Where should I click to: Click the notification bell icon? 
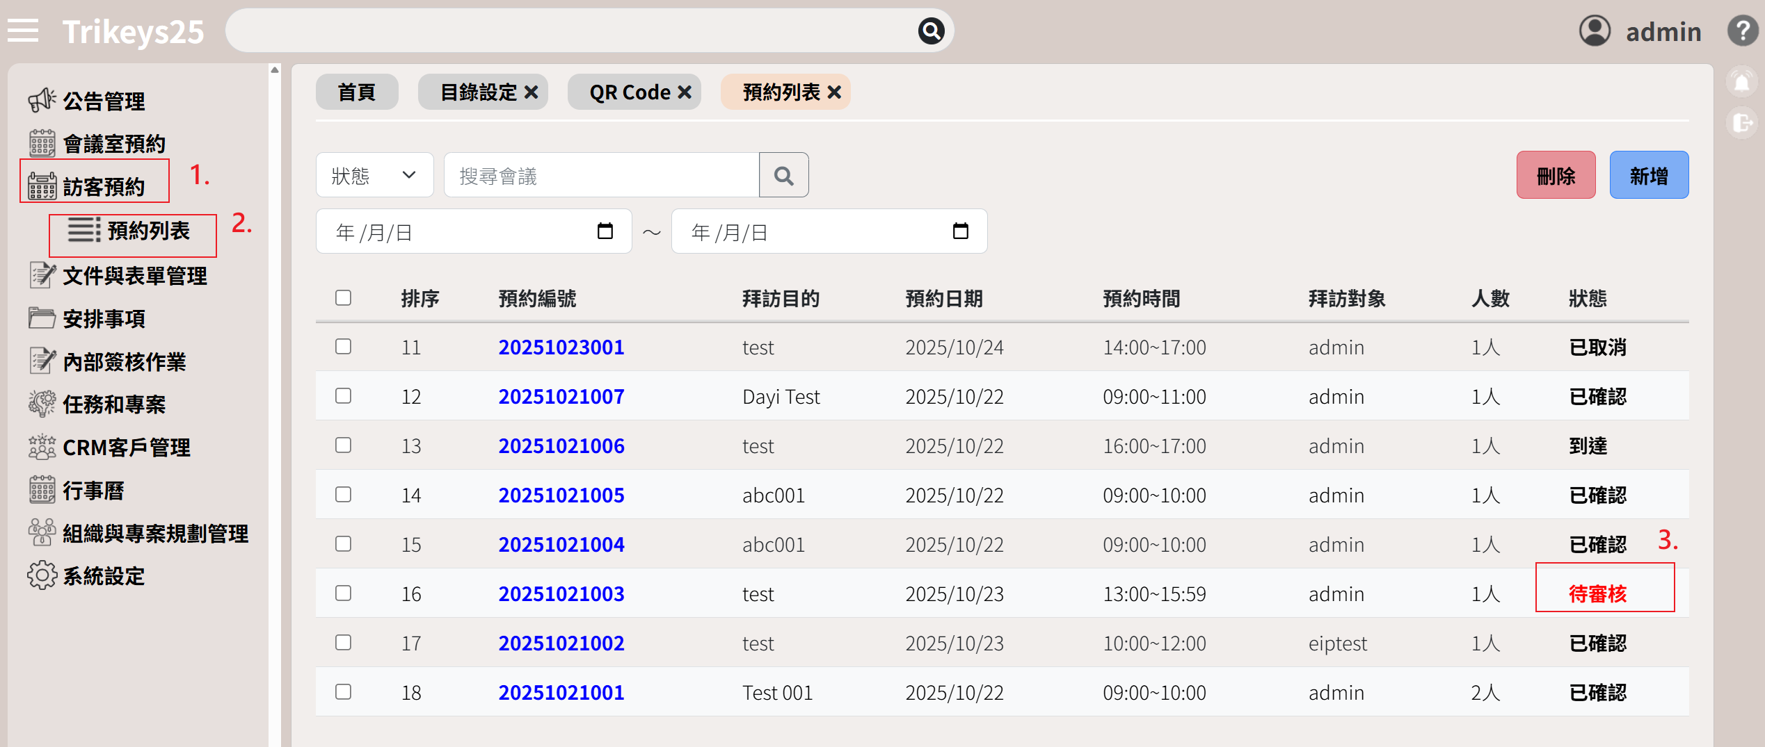1742,83
